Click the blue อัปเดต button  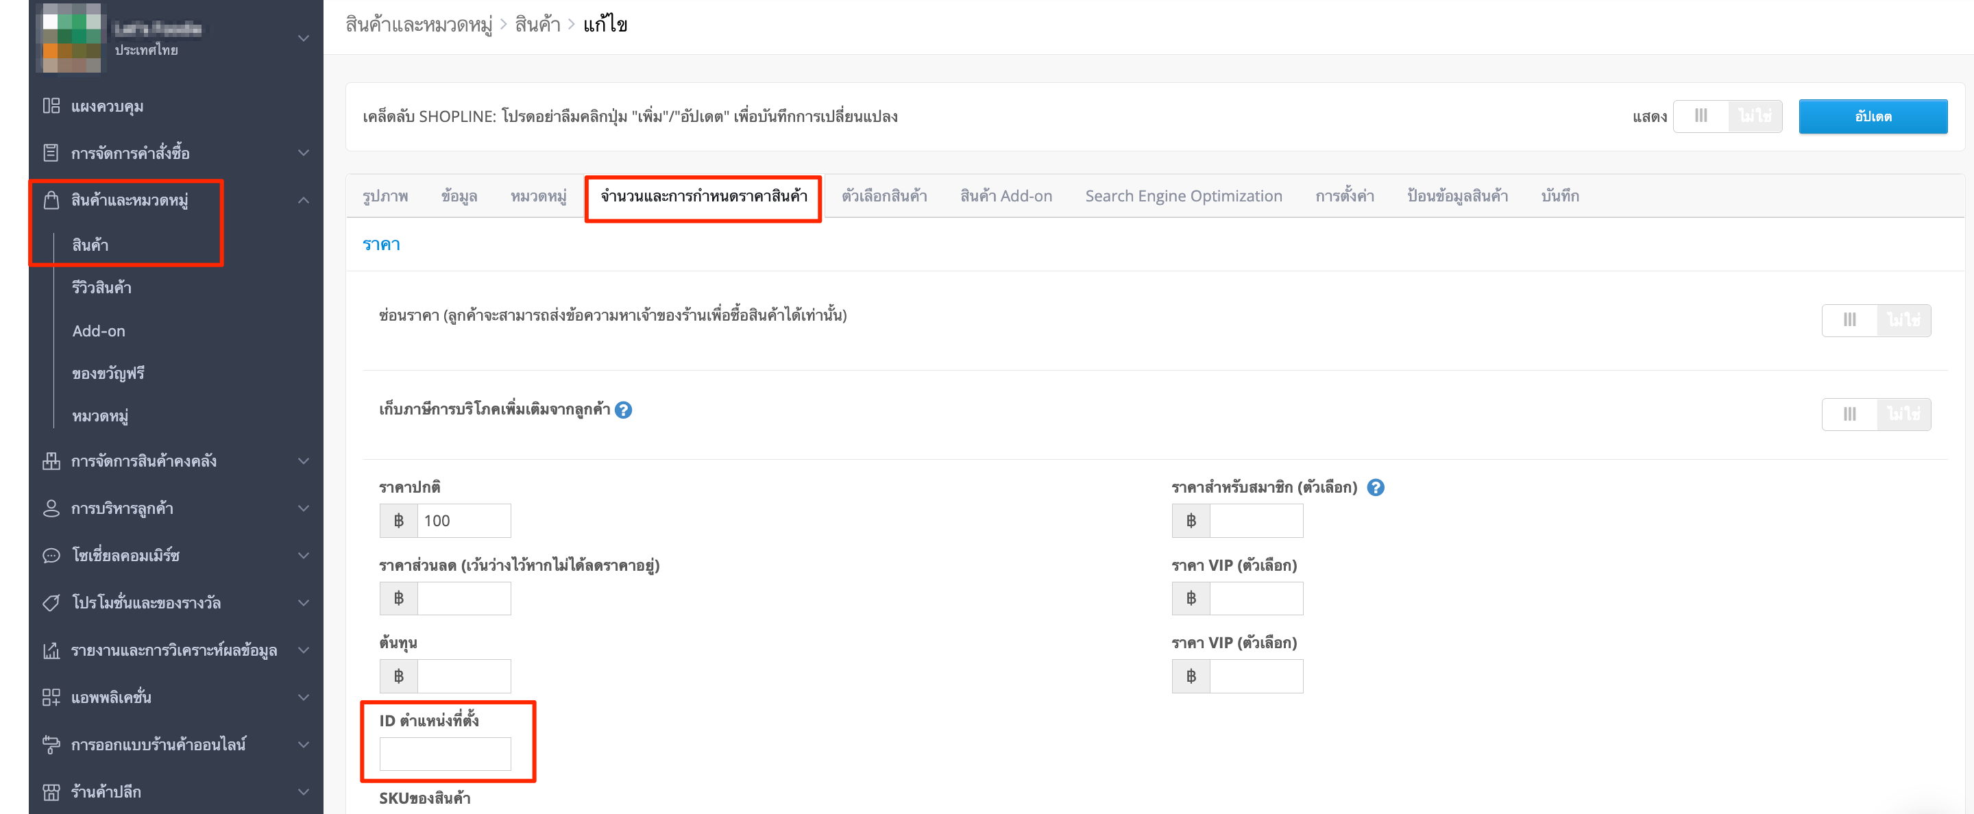[1873, 116]
